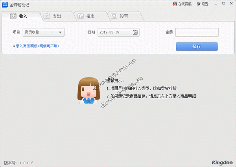Click the 录入商品明细(明细可不填) link text
The width and height of the screenshot is (236, 167).
pos(37,46)
